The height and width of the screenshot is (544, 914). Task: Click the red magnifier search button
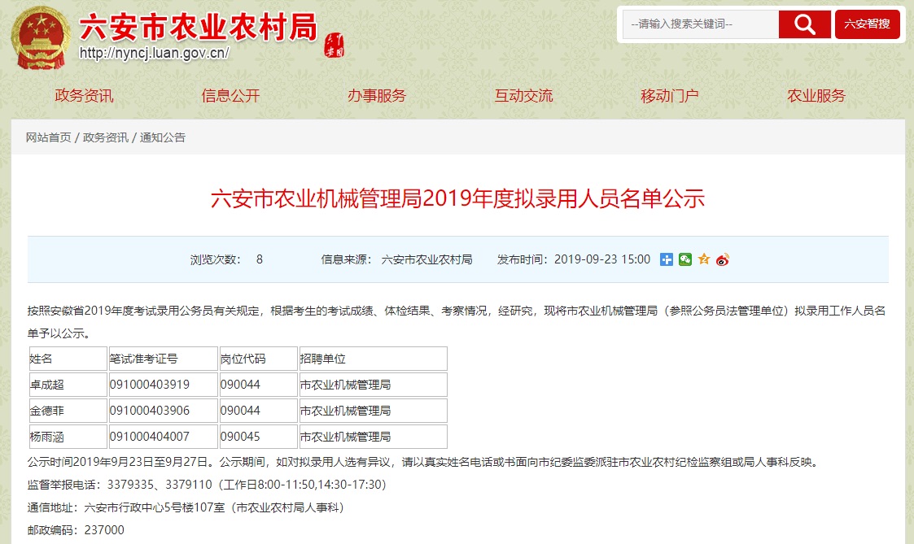point(804,24)
